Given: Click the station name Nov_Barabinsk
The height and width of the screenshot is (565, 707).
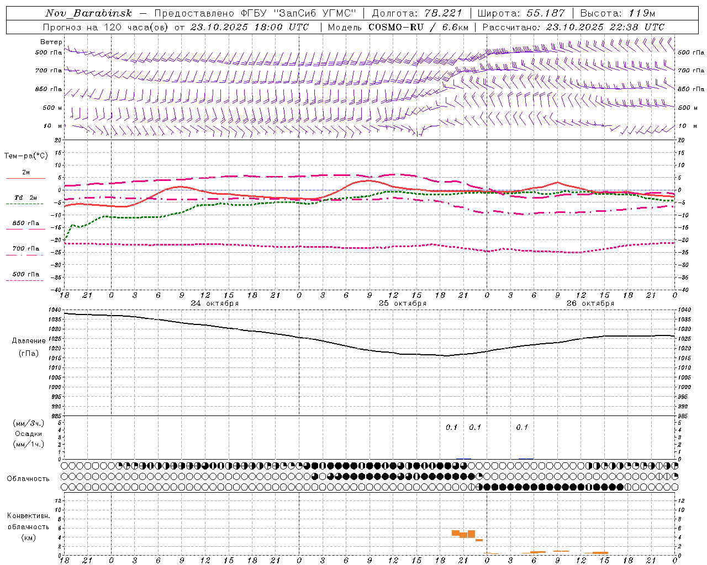Looking at the screenshot, I should click(x=89, y=13).
